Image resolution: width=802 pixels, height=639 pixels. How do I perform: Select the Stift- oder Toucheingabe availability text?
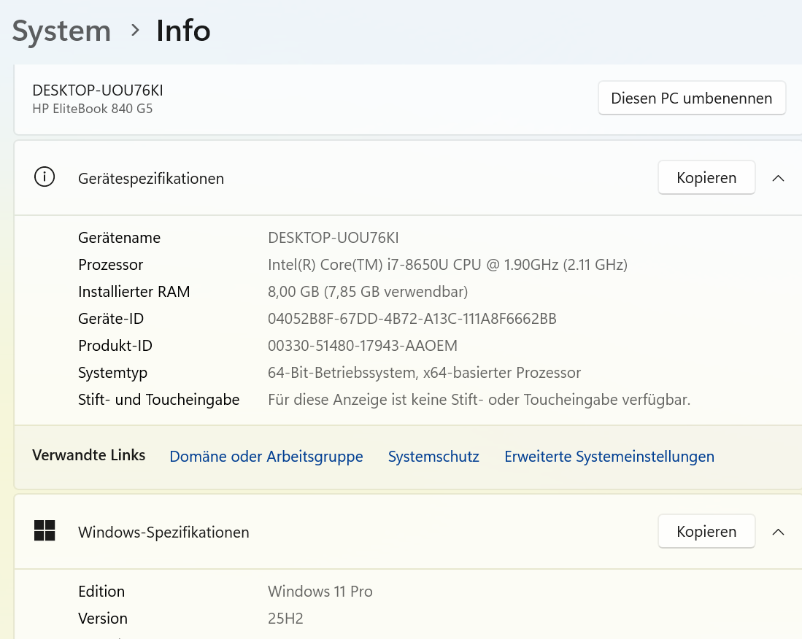(x=479, y=400)
